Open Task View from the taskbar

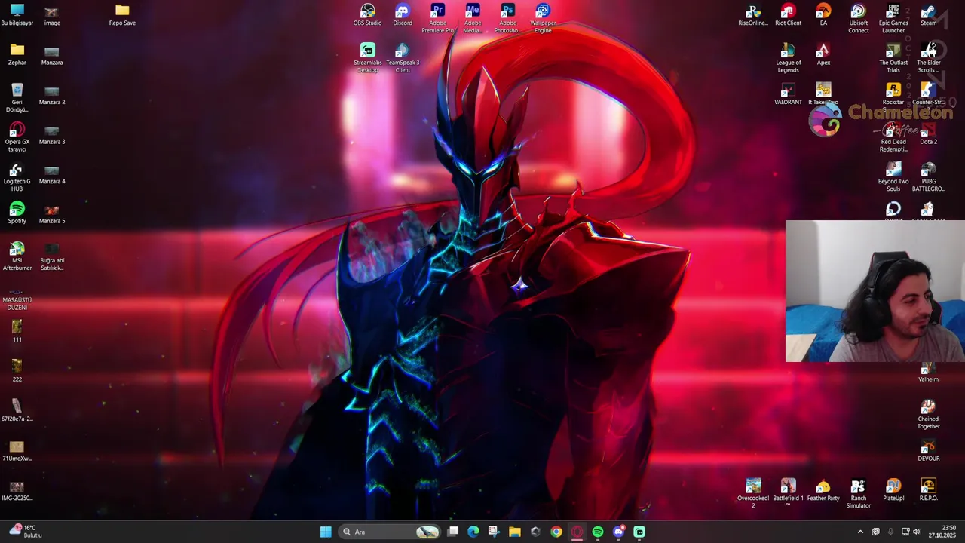click(x=453, y=532)
